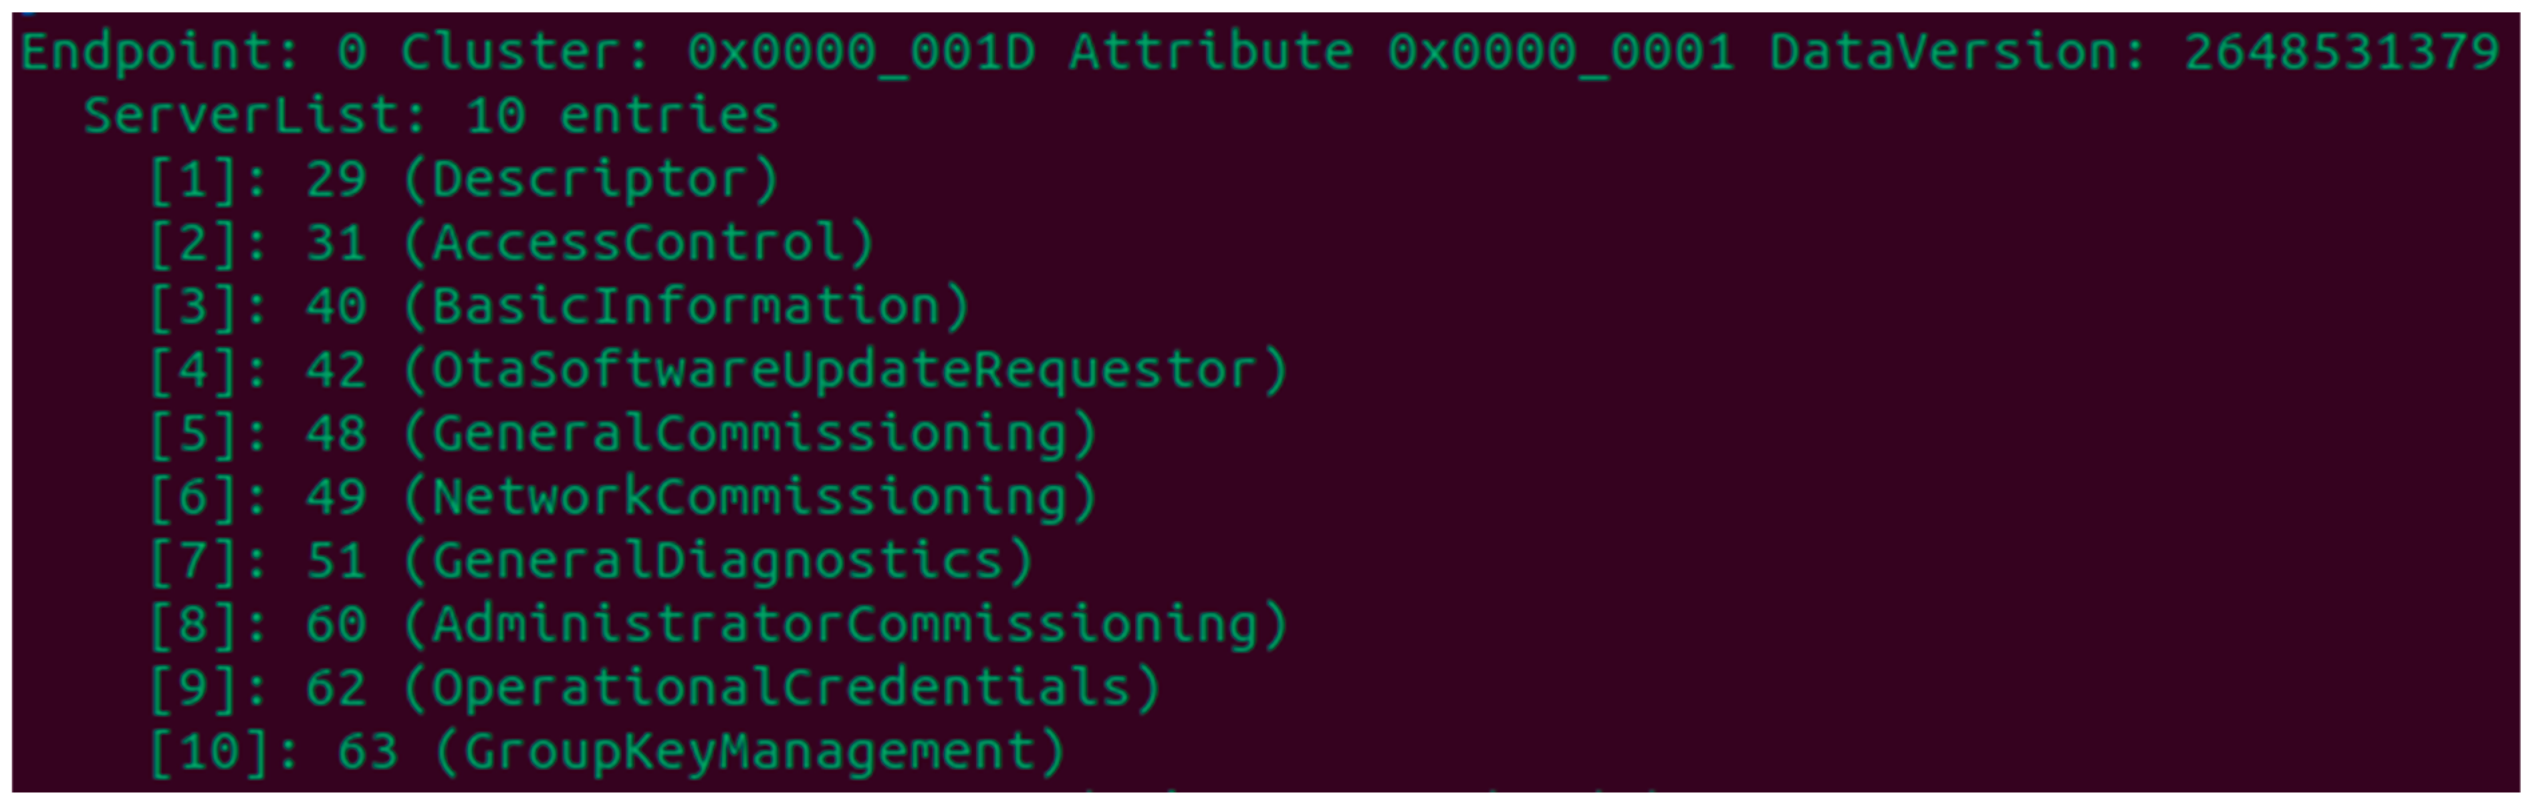The width and height of the screenshot is (2531, 804).
Task: Click the list index [1] marker
Action: click(194, 180)
